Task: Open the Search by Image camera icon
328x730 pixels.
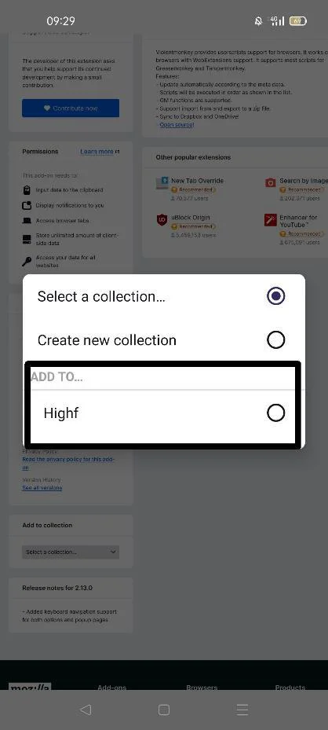Action: tap(271, 182)
